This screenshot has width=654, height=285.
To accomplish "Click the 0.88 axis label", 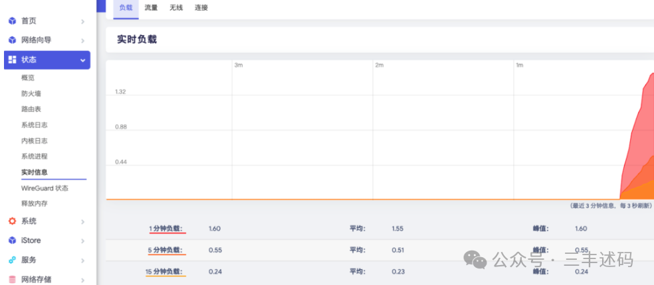I will click(x=120, y=127).
